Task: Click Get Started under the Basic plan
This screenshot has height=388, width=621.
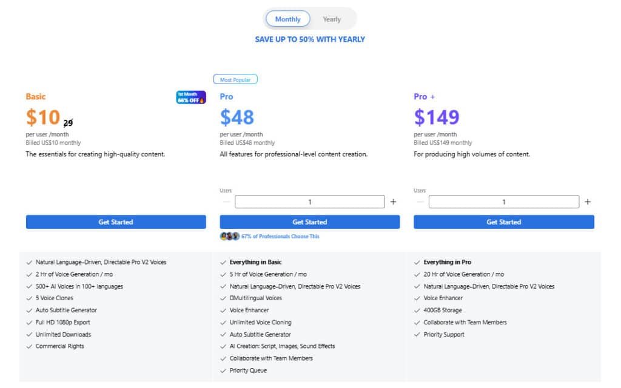Action: 116,222
